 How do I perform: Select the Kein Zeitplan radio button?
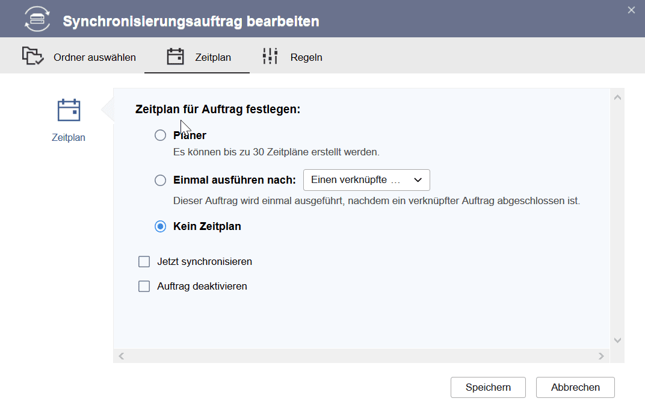click(160, 227)
